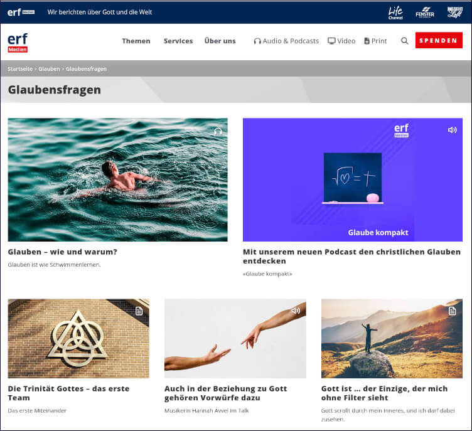472x431 pixels.
Task: Open the Video section
Action: 341,41
